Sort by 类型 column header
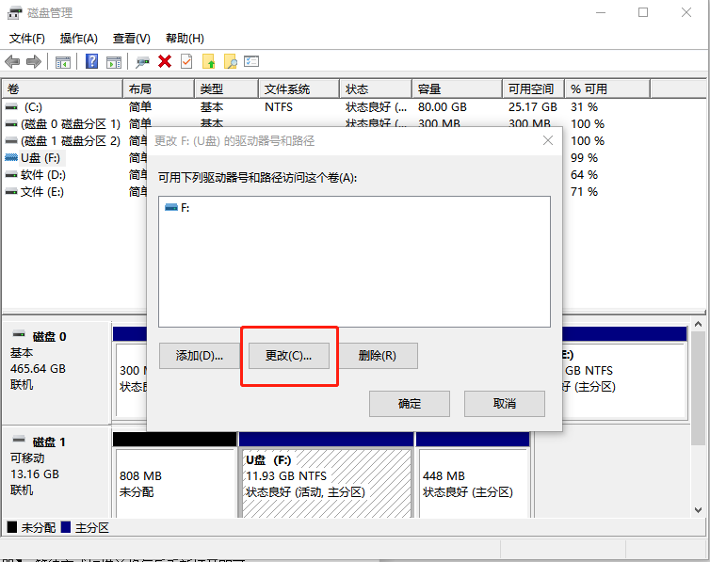Viewport: 710px width, 562px height. coord(226,89)
